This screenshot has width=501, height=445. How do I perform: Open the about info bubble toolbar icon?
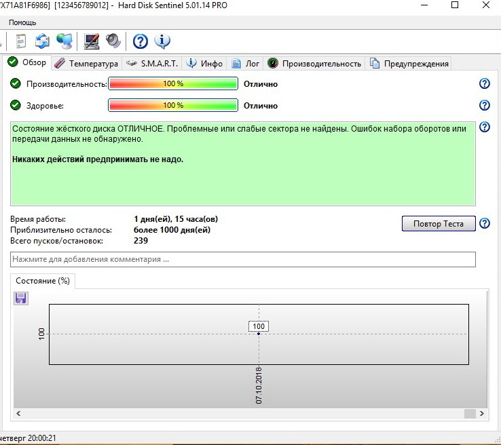click(x=162, y=41)
